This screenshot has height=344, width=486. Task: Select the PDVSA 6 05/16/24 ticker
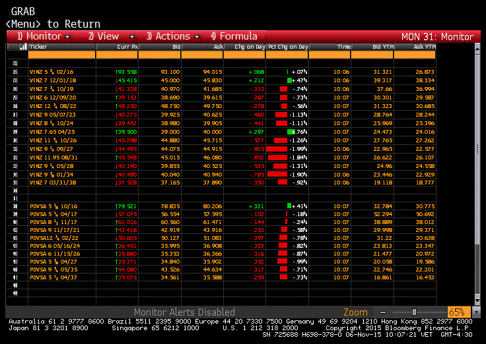55,246
